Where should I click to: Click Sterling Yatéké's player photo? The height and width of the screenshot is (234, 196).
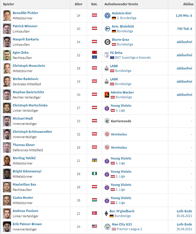[x=7, y=161]
